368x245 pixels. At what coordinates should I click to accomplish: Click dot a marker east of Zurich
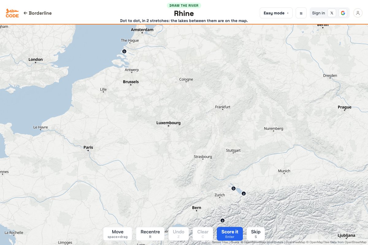pyautogui.click(x=244, y=194)
